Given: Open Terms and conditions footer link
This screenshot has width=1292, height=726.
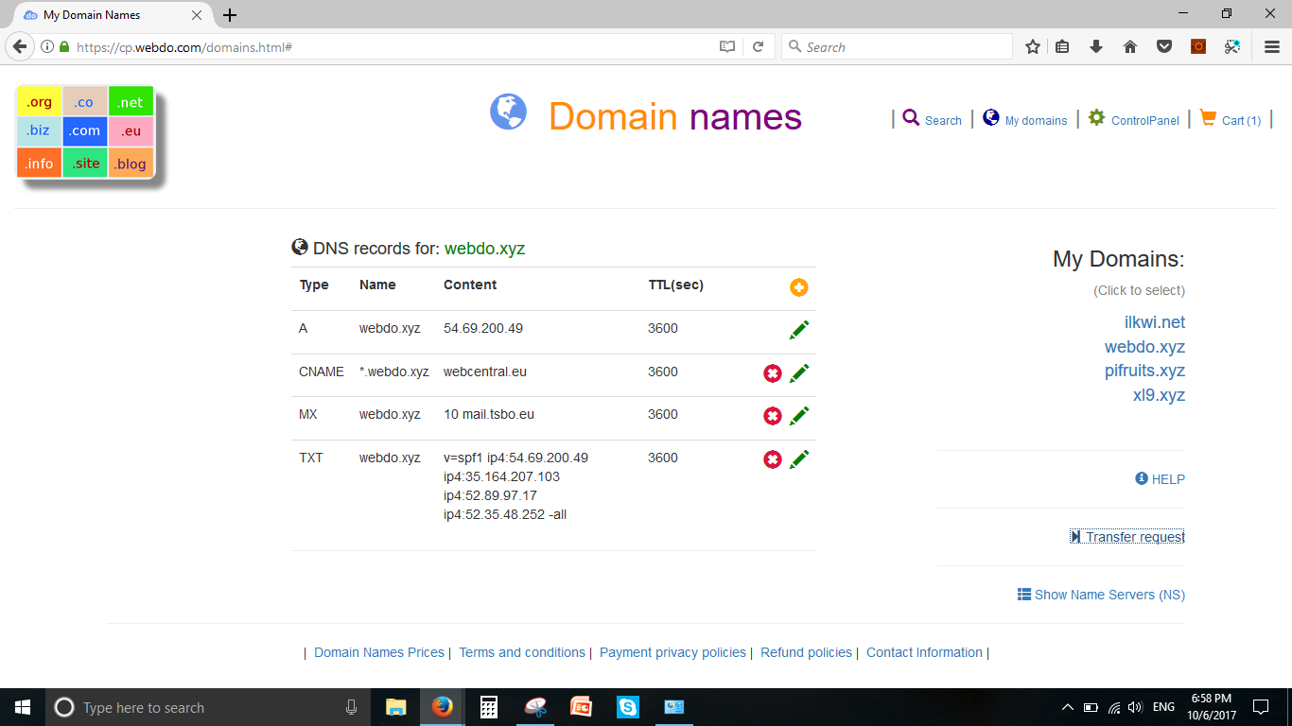Looking at the screenshot, I should 522,652.
